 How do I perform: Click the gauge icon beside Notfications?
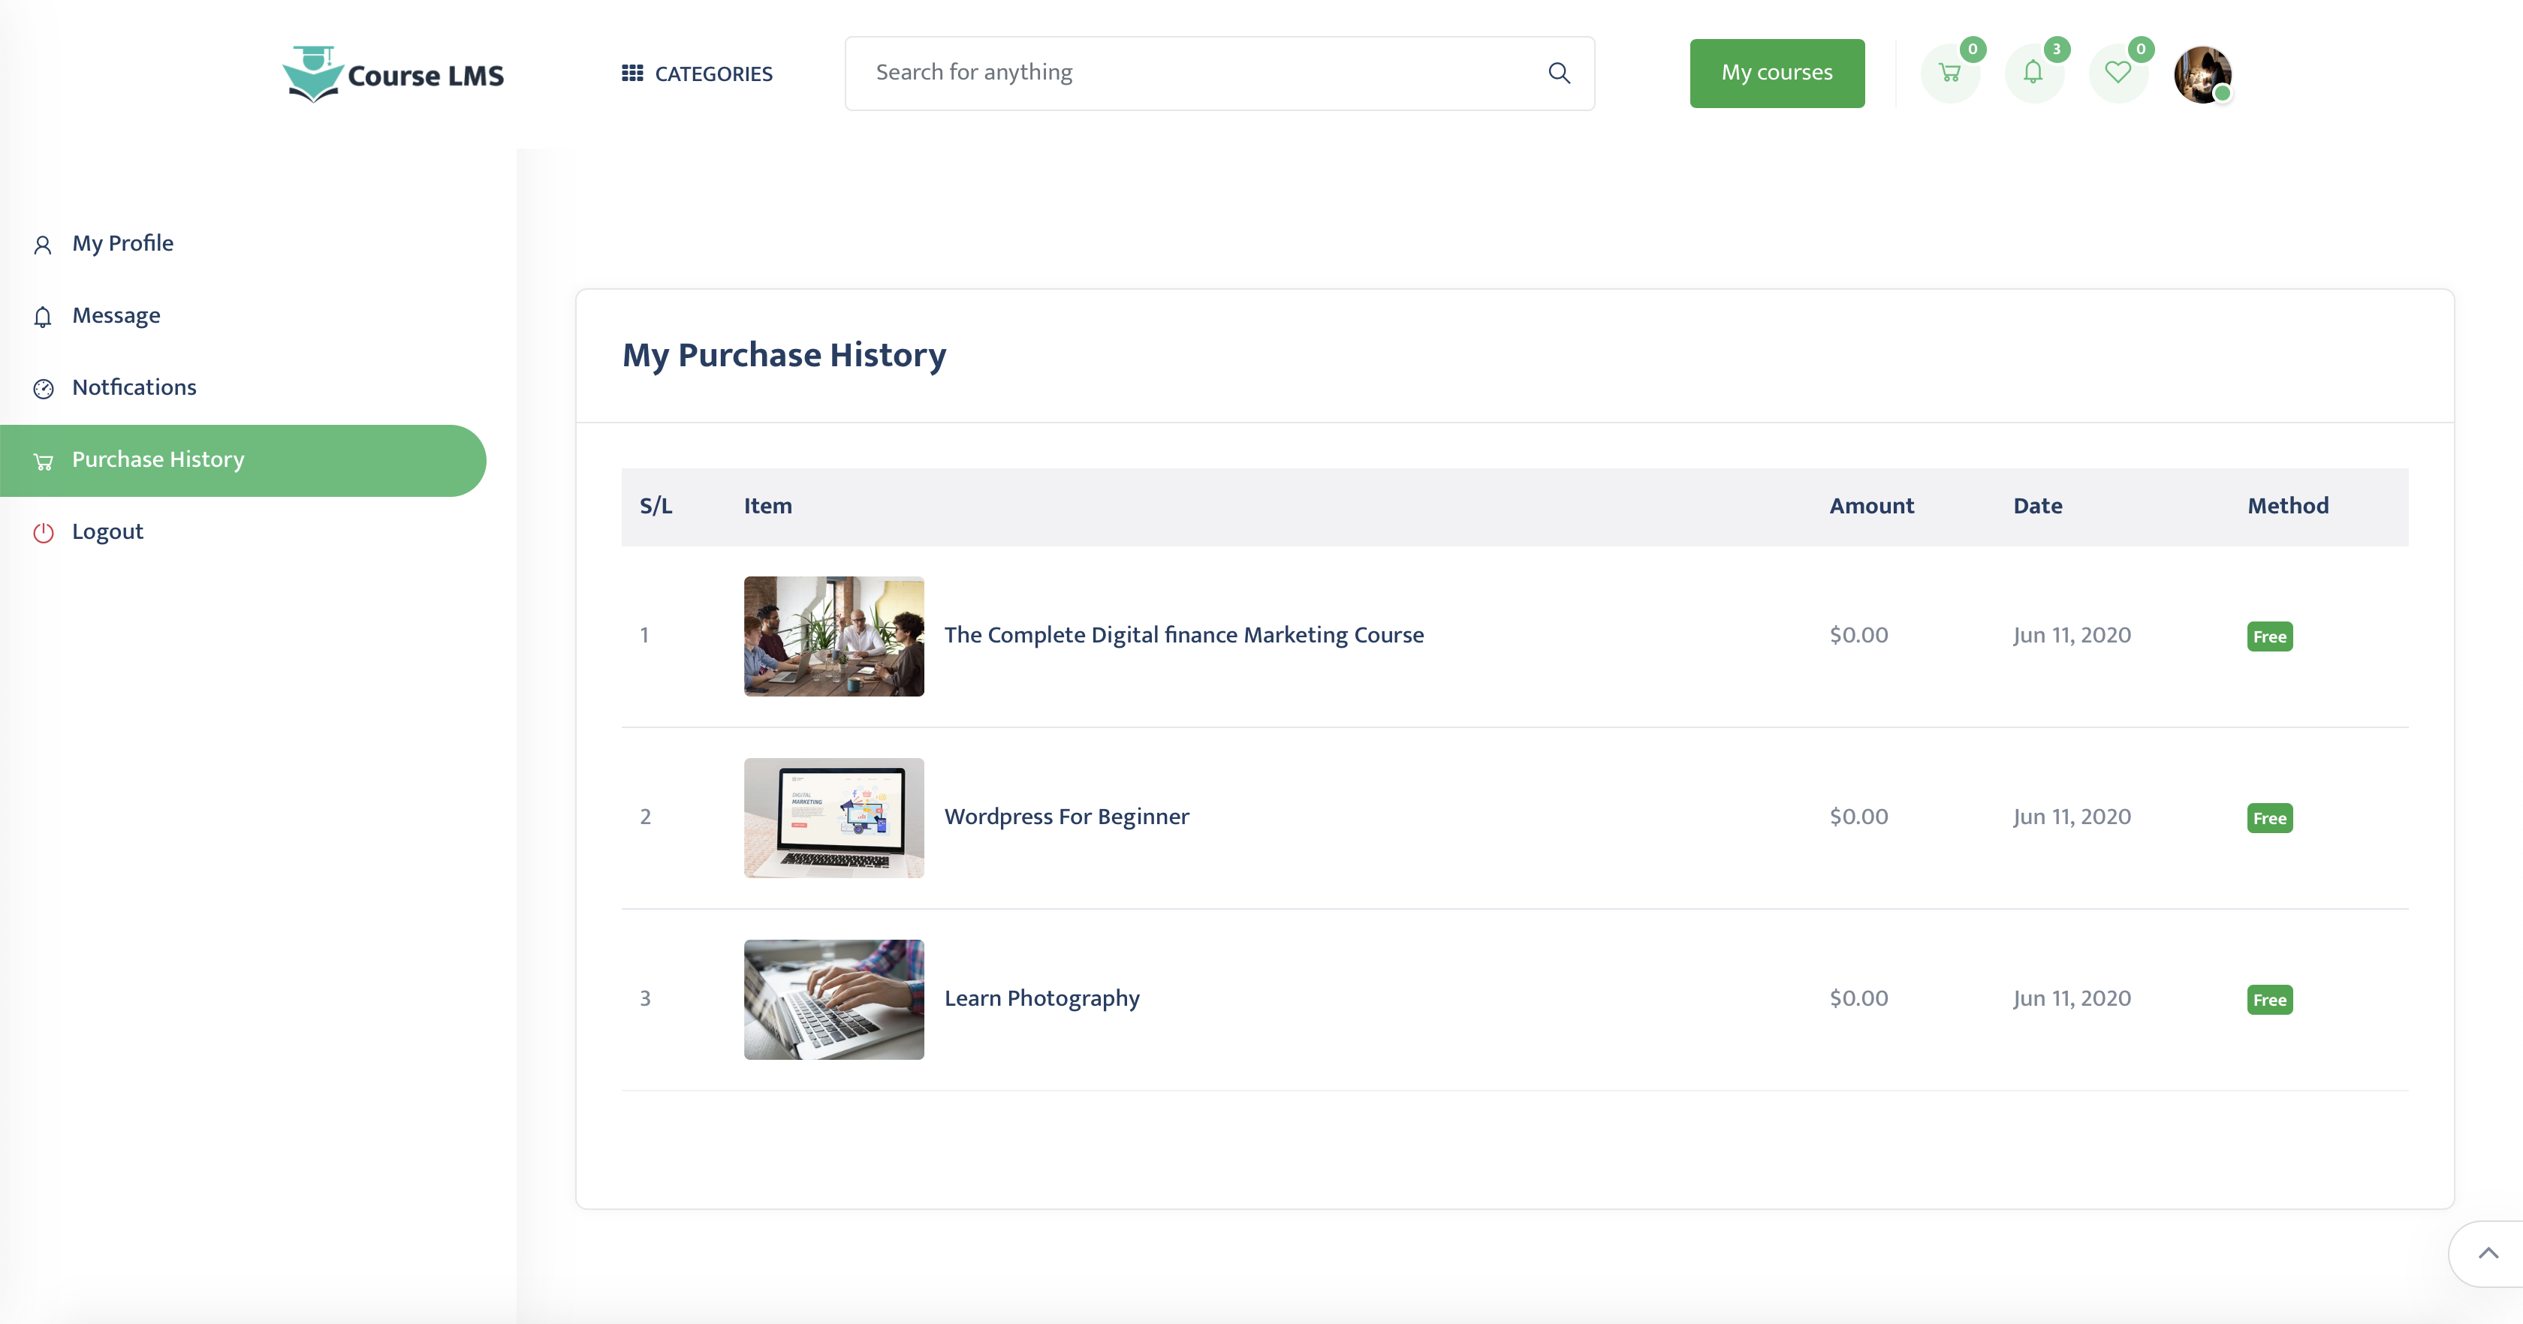click(x=43, y=388)
